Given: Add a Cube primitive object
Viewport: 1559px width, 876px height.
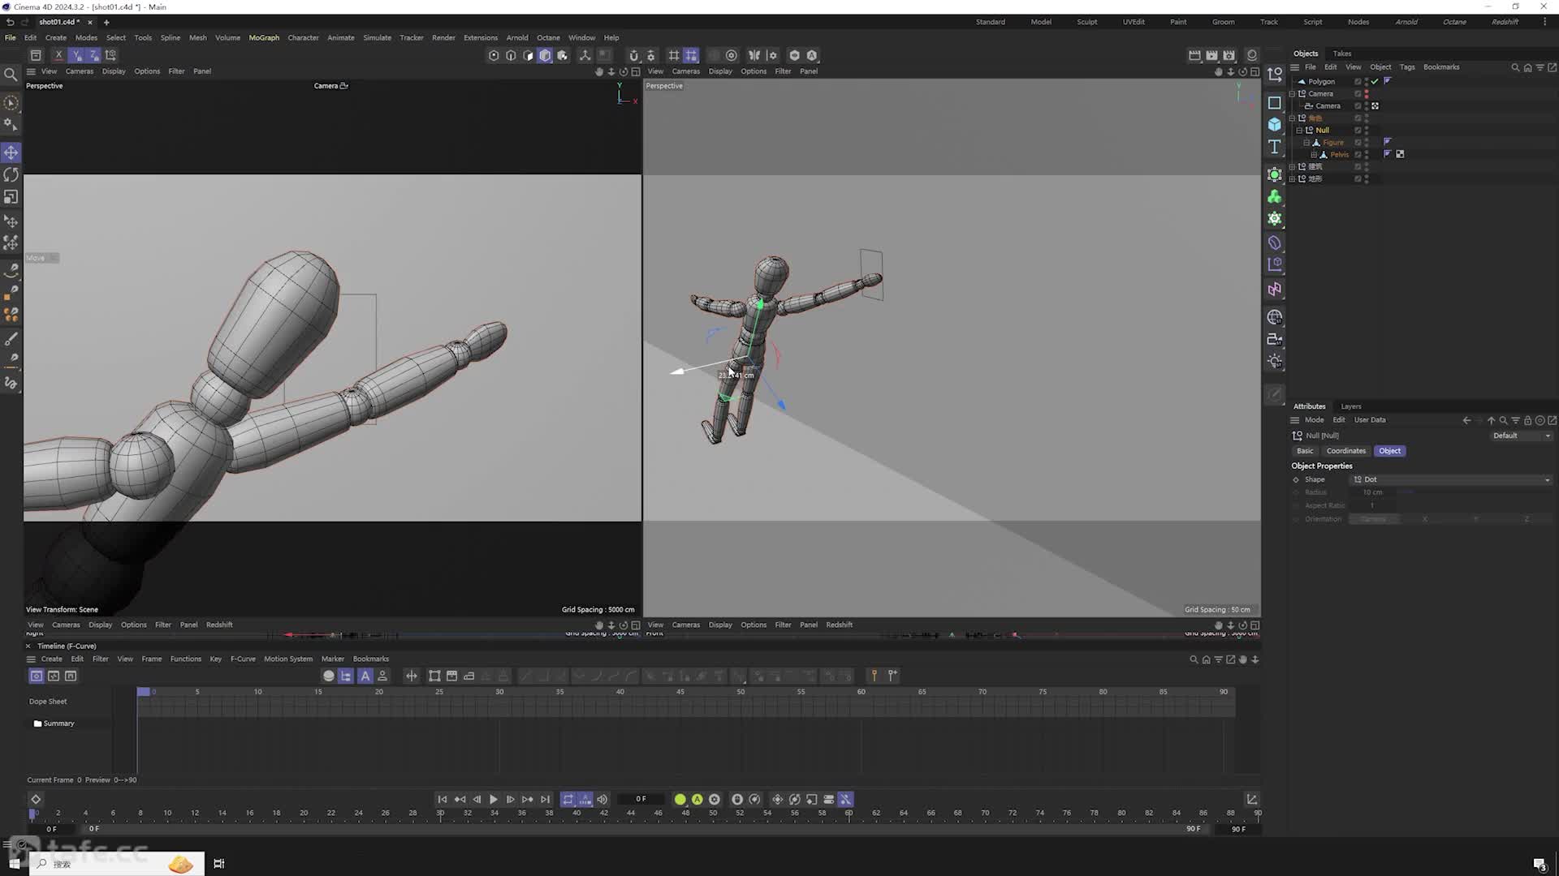Looking at the screenshot, I should tap(1274, 124).
